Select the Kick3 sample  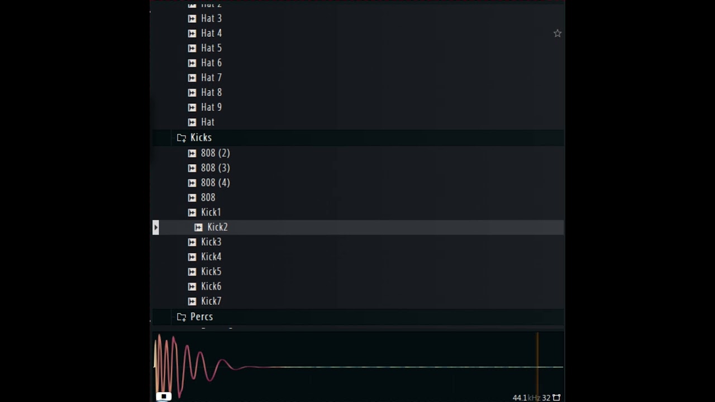[211, 242]
